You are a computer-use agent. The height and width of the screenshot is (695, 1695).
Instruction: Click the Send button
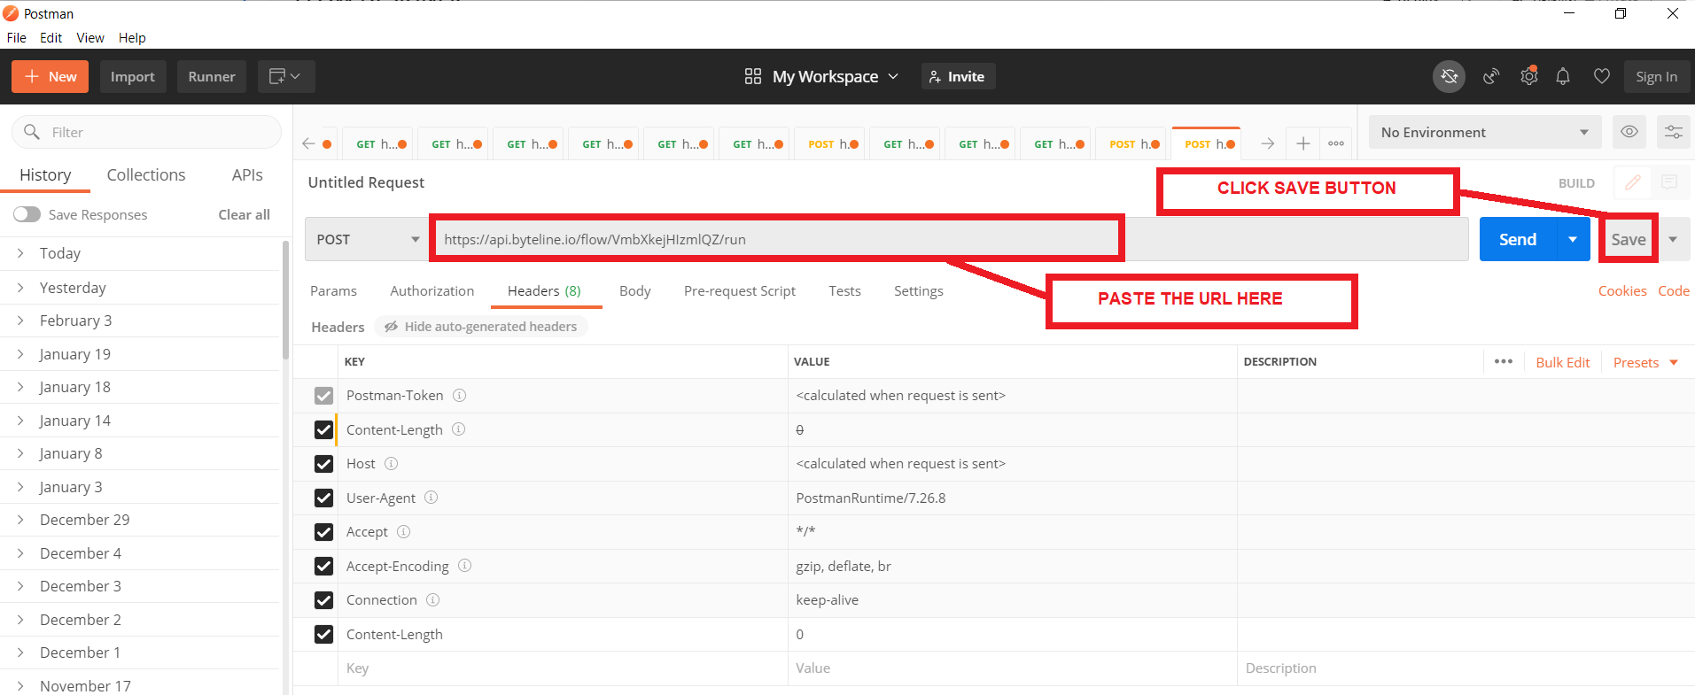pos(1518,239)
